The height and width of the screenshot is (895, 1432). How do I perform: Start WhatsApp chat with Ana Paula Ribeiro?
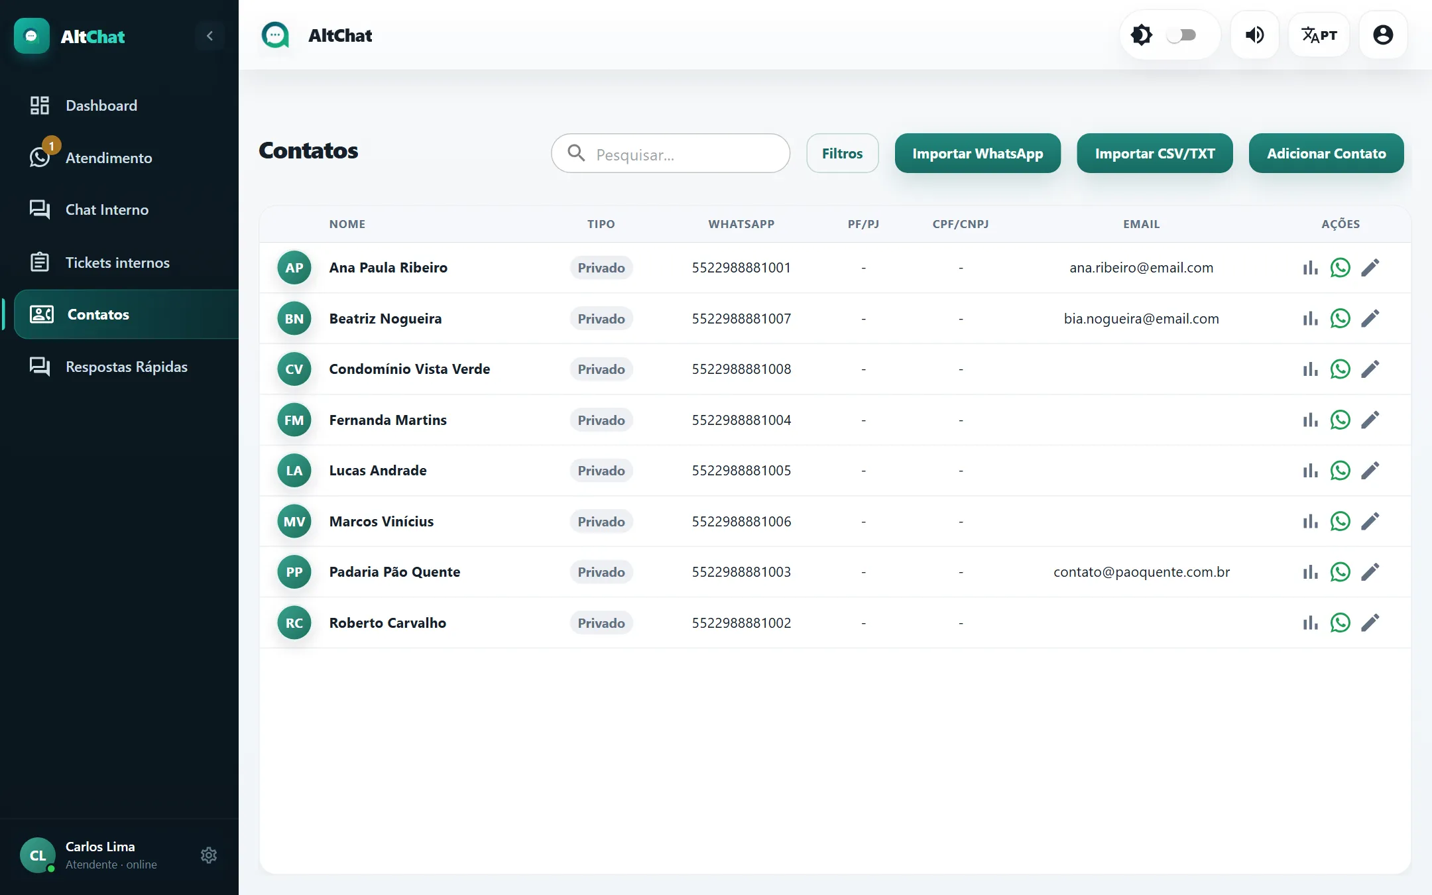pyautogui.click(x=1340, y=268)
